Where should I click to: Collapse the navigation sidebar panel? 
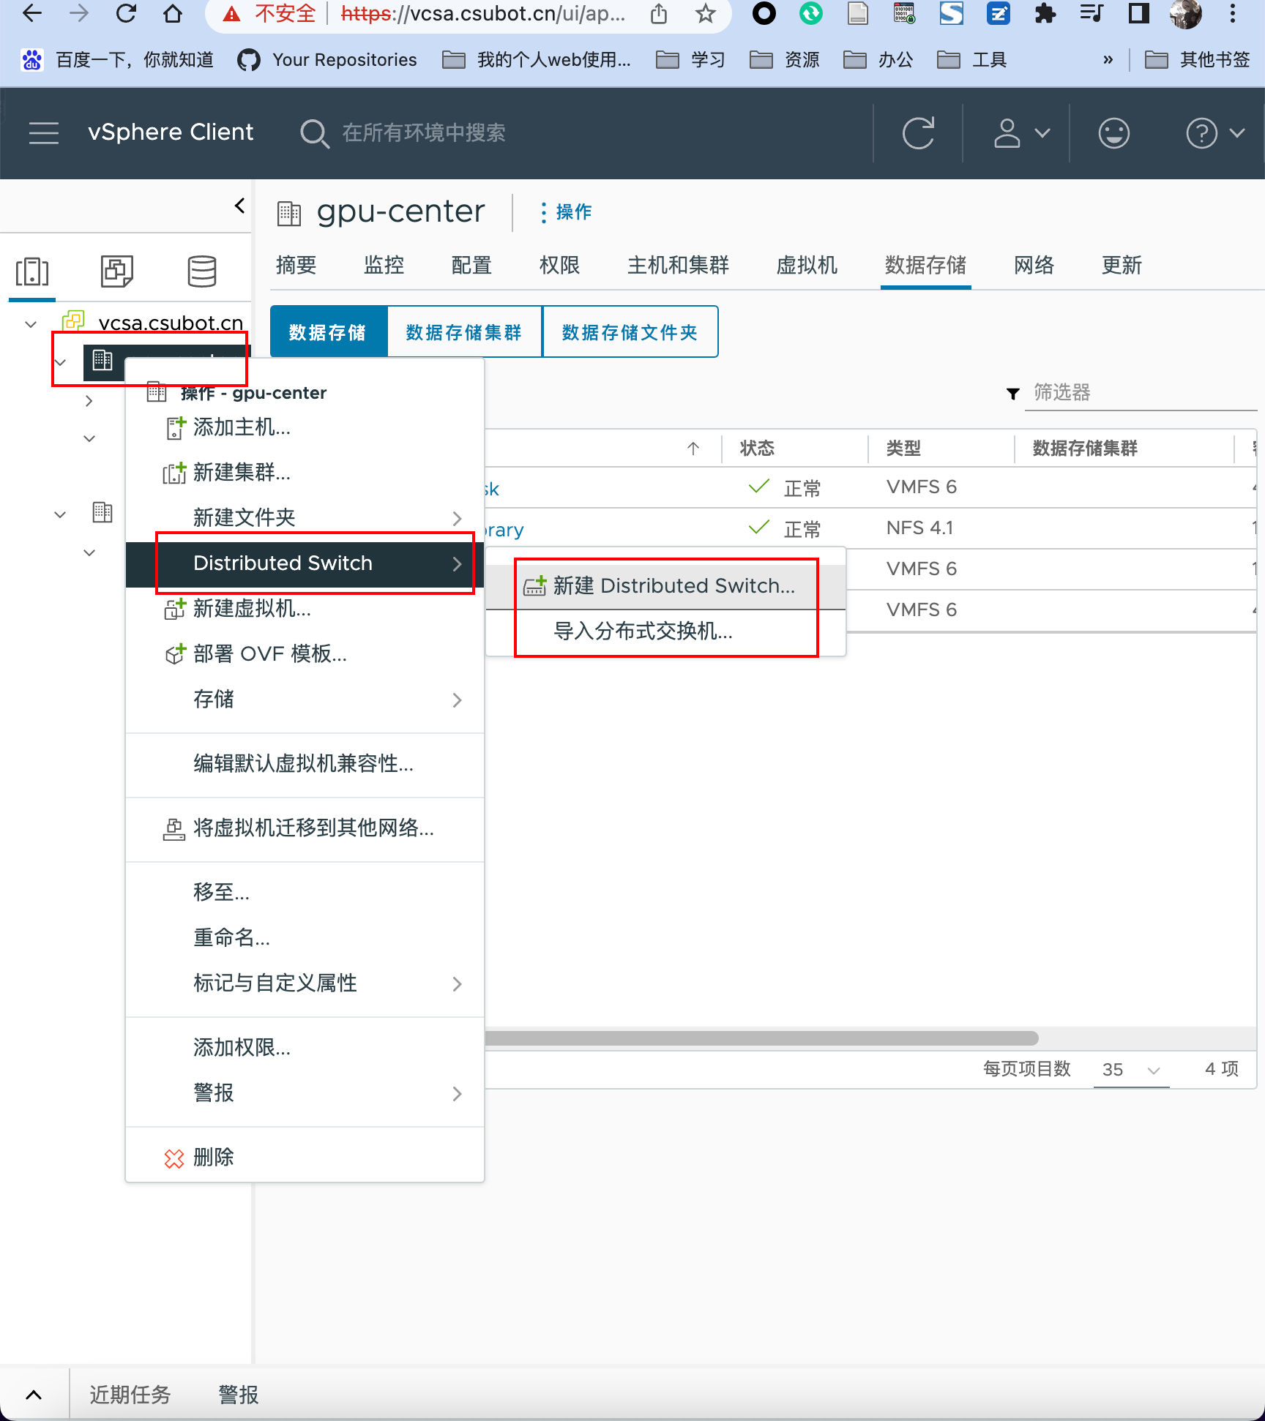click(239, 206)
